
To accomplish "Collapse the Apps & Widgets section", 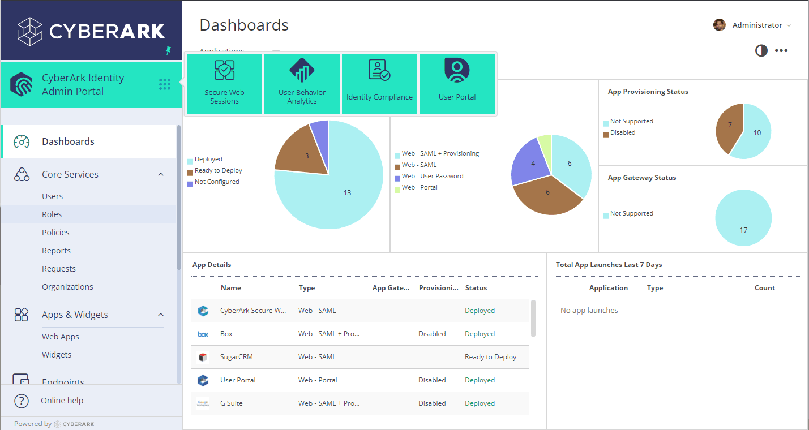I will coord(160,315).
